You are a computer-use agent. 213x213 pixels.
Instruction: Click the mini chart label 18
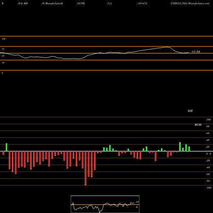point(137,202)
